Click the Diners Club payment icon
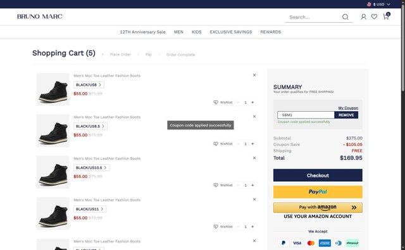Image resolution: width=405 pixels, height=250 pixels. [339, 243]
